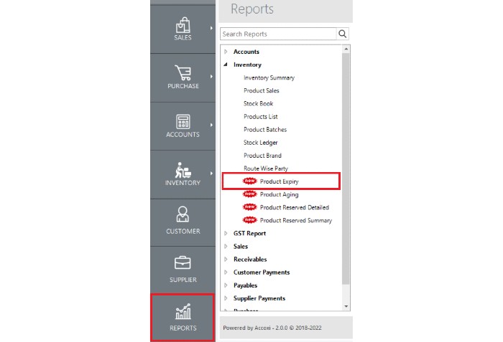503x342 pixels.
Task: Click new badge beside Product Expiry
Action: [250, 181]
